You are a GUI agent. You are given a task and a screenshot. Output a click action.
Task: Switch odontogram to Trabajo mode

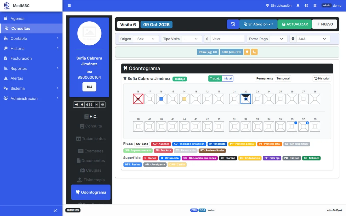[x=215, y=78]
